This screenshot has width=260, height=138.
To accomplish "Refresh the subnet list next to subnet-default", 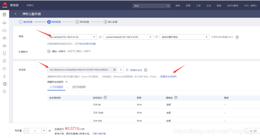I will click(x=157, y=37).
